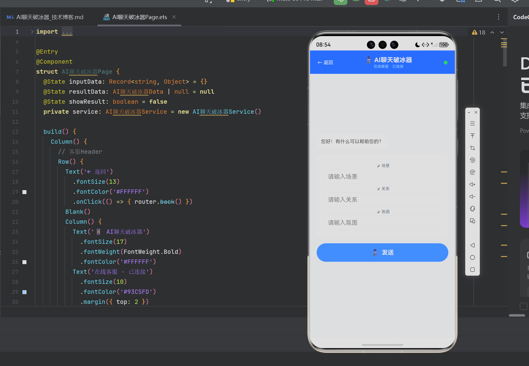This screenshot has height=366, width=529.
Task: Tap the emulator Home circle navigation button
Action: tap(473, 257)
